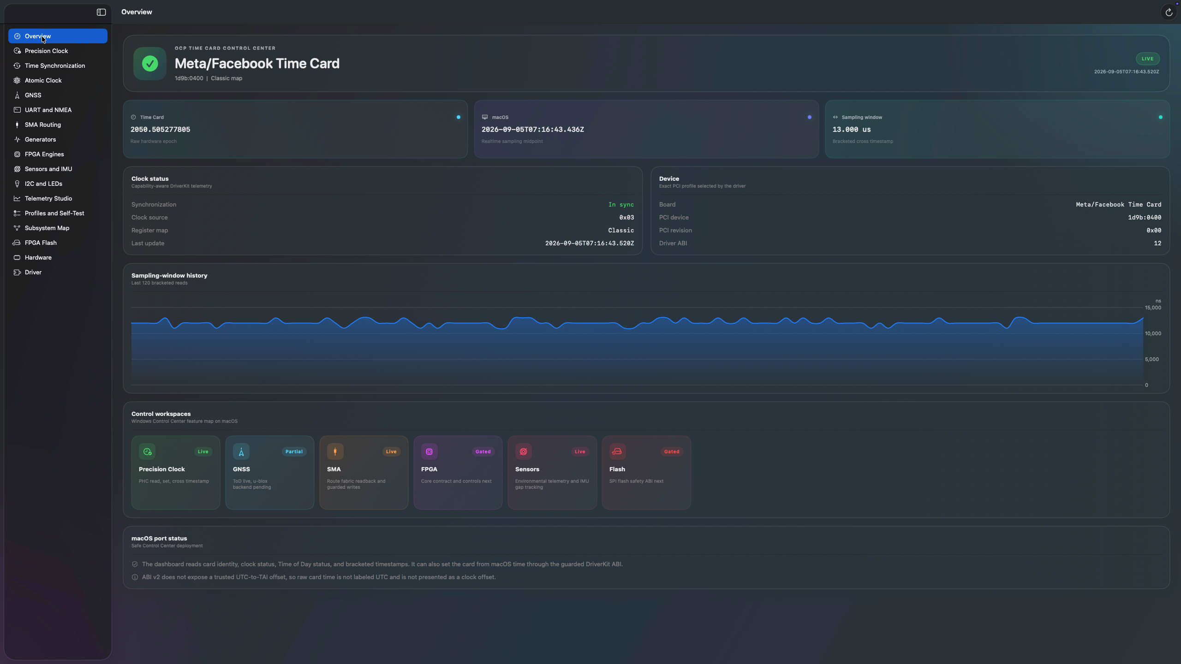The width and height of the screenshot is (1181, 664).
Task: Click the Subsystem Map nodes icon
Action: (17, 228)
